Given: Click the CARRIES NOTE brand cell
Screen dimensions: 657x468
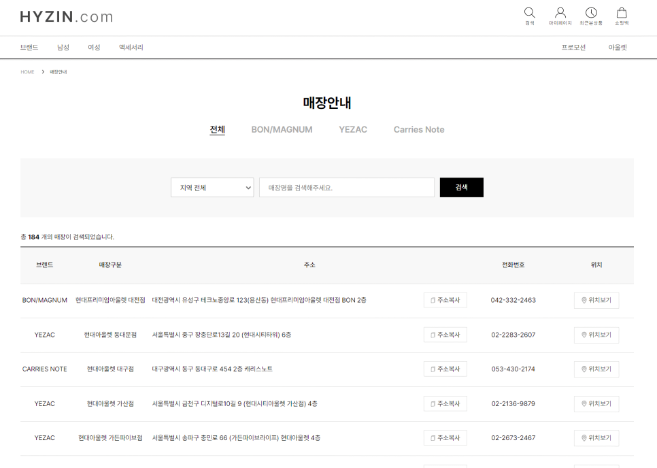Looking at the screenshot, I should (44, 369).
